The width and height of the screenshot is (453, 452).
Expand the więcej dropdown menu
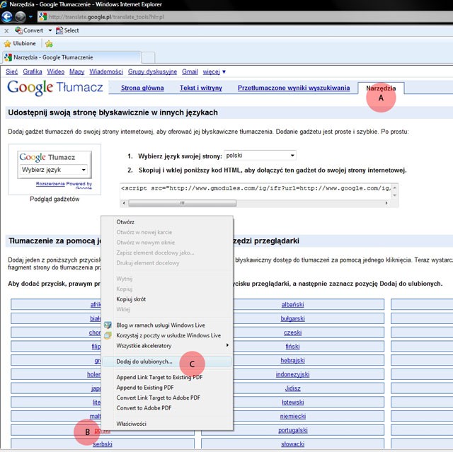click(x=214, y=71)
